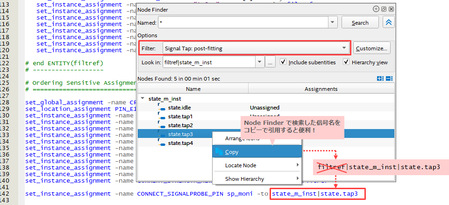Click the Unassigned cell for state.idle
Image resolution: width=449 pixels, height=205 pixels.
[264, 108]
